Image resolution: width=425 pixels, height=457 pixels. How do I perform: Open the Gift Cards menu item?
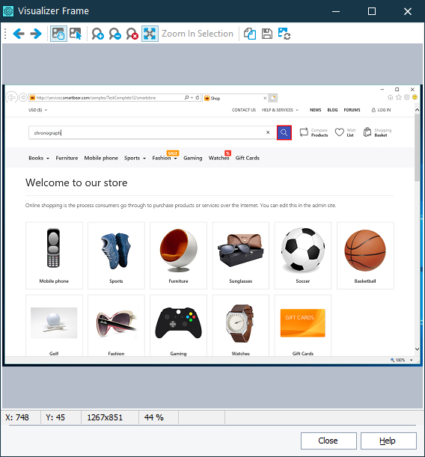247,158
